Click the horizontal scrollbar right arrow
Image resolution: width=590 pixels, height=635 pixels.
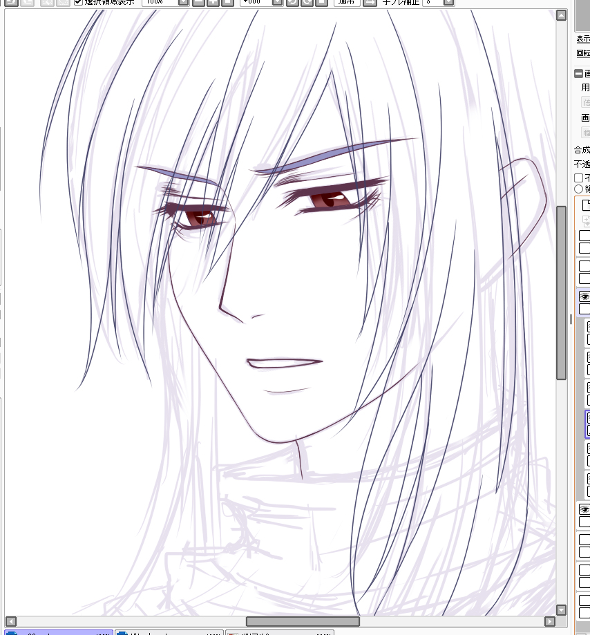pos(550,622)
